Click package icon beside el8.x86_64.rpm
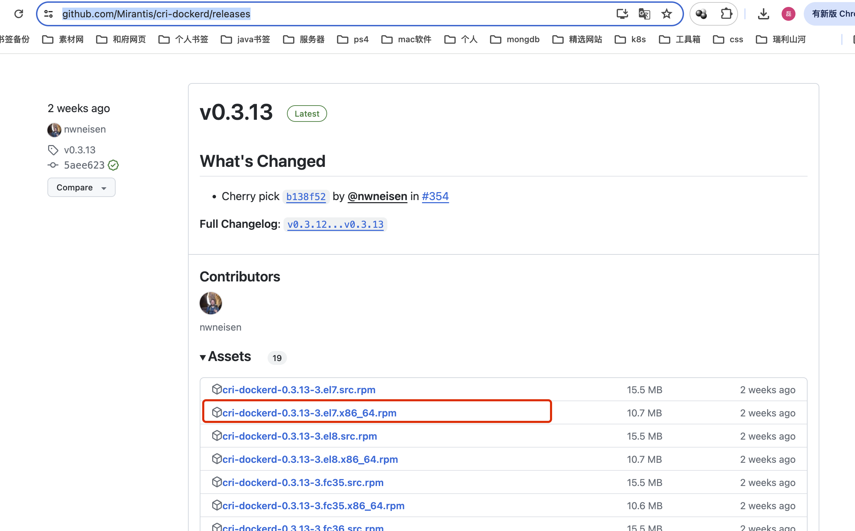The height and width of the screenshot is (531, 855). pos(217,459)
